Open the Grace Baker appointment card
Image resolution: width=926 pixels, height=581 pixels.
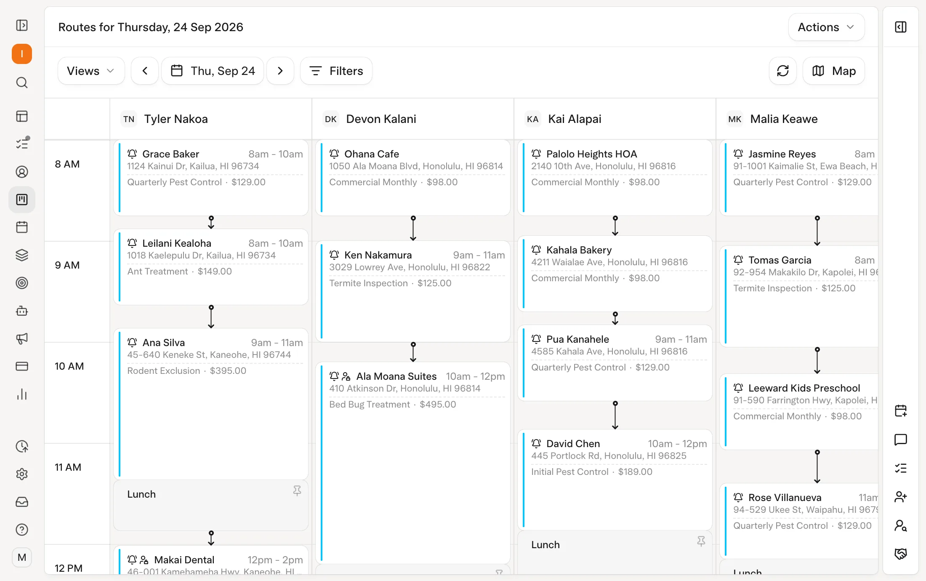pos(211,178)
